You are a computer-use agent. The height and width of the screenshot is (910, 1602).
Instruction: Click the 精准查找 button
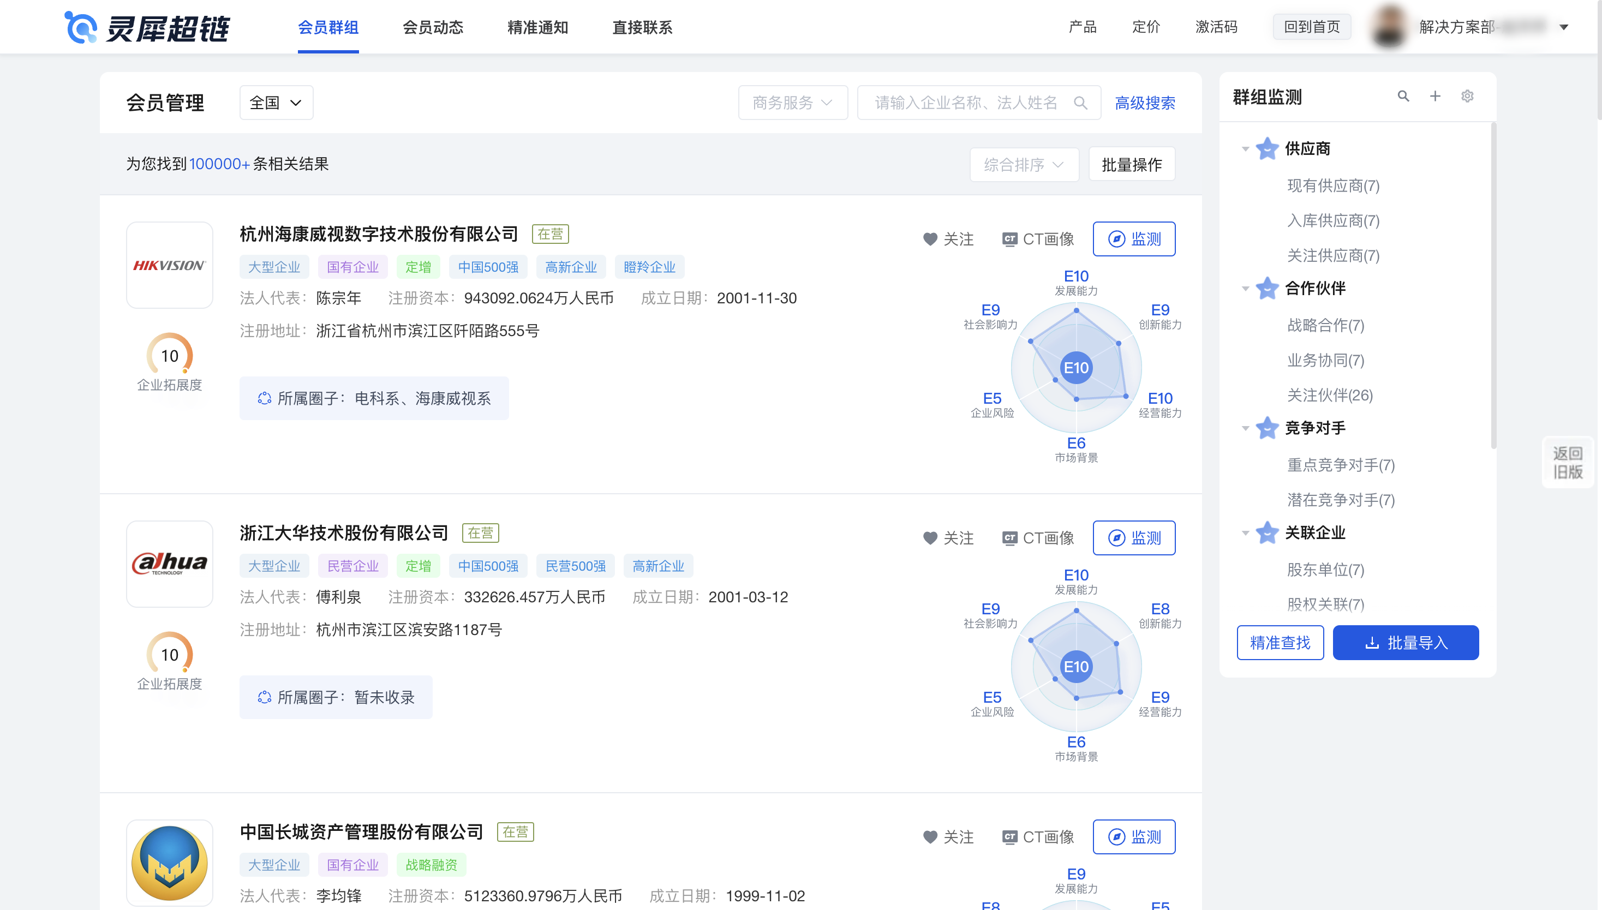coord(1280,643)
